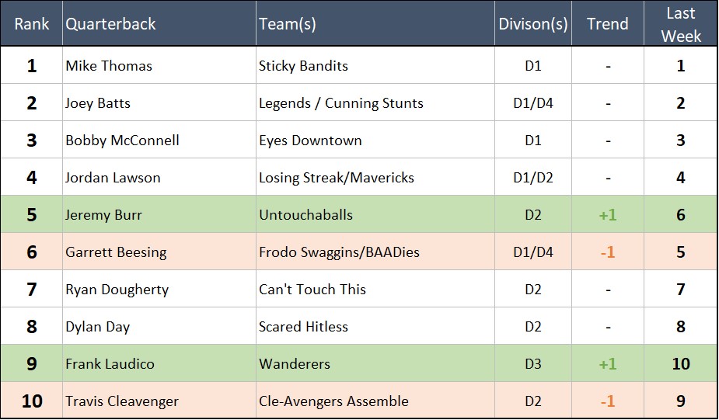The height and width of the screenshot is (420, 719).
Task: Select the Quarterback column header
Action: [x=110, y=24]
